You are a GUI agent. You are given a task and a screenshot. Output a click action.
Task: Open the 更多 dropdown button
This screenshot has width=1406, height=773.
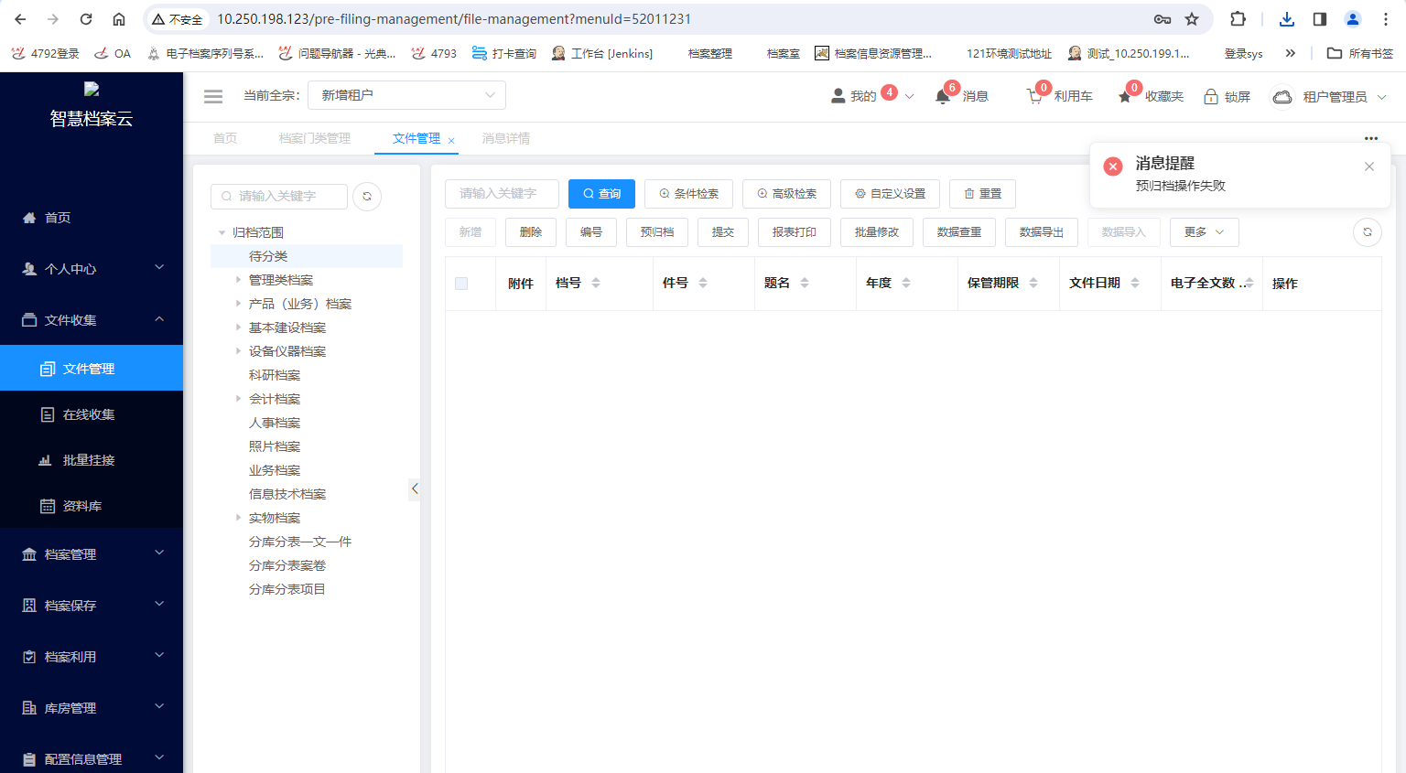tap(1204, 232)
